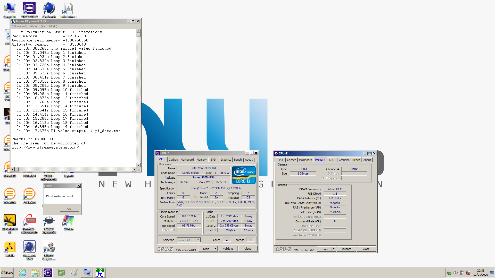Select Bench tab in right CPU-Z window
This screenshot has height=278, width=495.
[356, 160]
